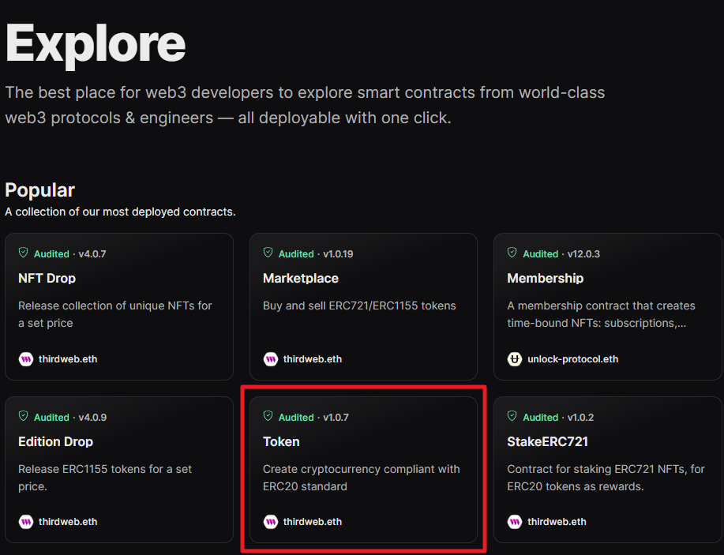Click the Audited label on Token card
Screen dimensions: 724x555
point(296,418)
